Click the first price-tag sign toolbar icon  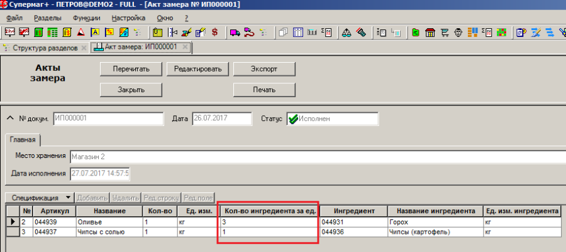(9, 33)
